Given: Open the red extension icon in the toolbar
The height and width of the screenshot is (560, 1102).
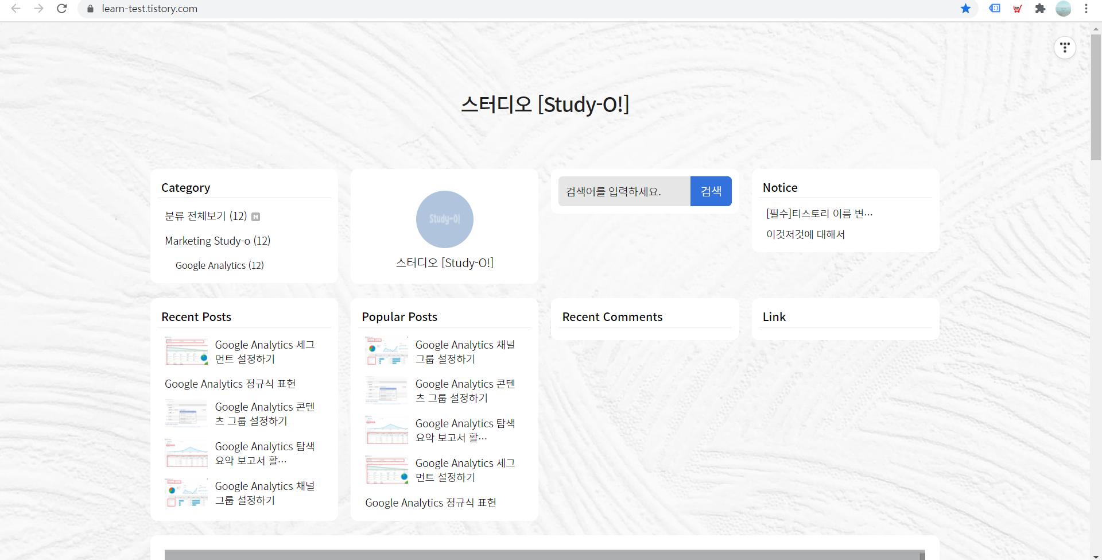Looking at the screenshot, I should pyautogui.click(x=1018, y=9).
